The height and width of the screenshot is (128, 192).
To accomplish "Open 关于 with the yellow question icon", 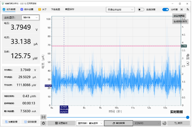I will pos(43,9).
